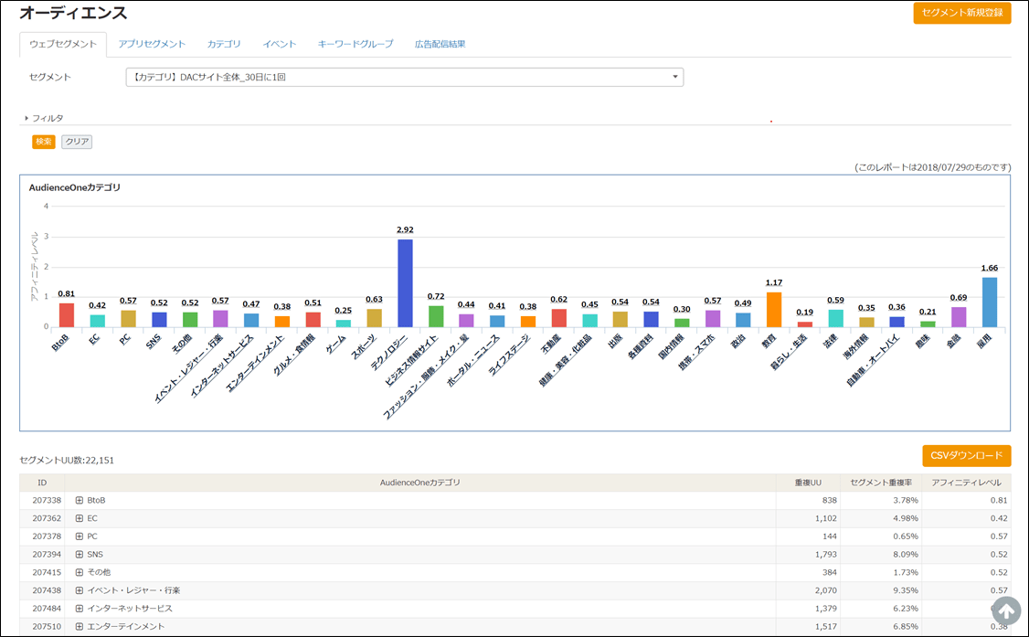Expand the BtoB row plus icon
This screenshot has height=637, width=1029.
(x=80, y=501)
